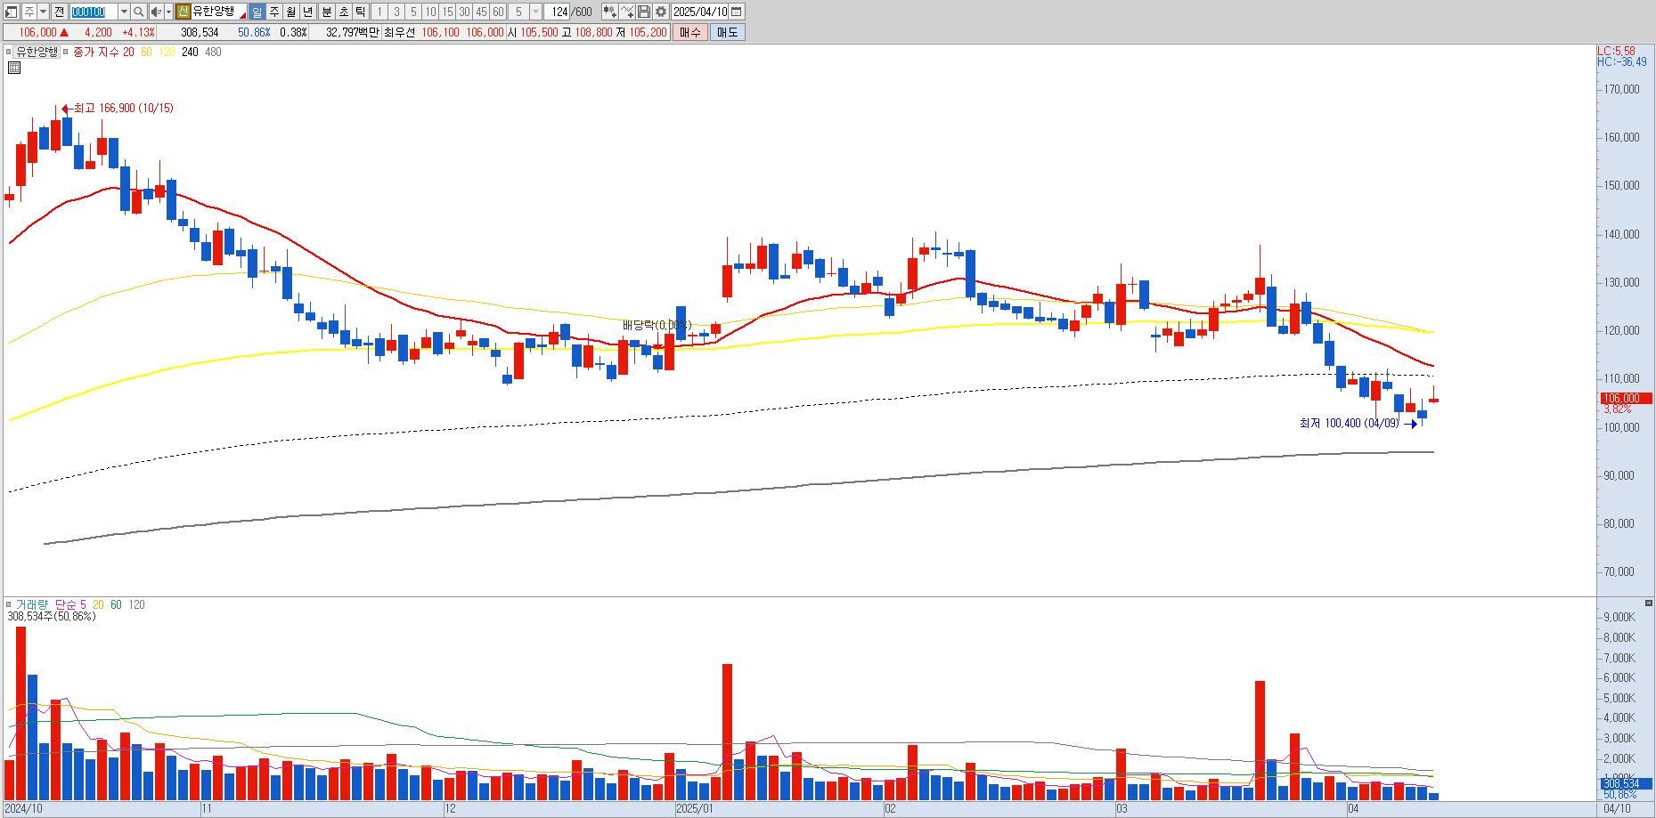1656x818 pixels.
Task: Select the 일 daily period toggle
Action: point(257,12)
